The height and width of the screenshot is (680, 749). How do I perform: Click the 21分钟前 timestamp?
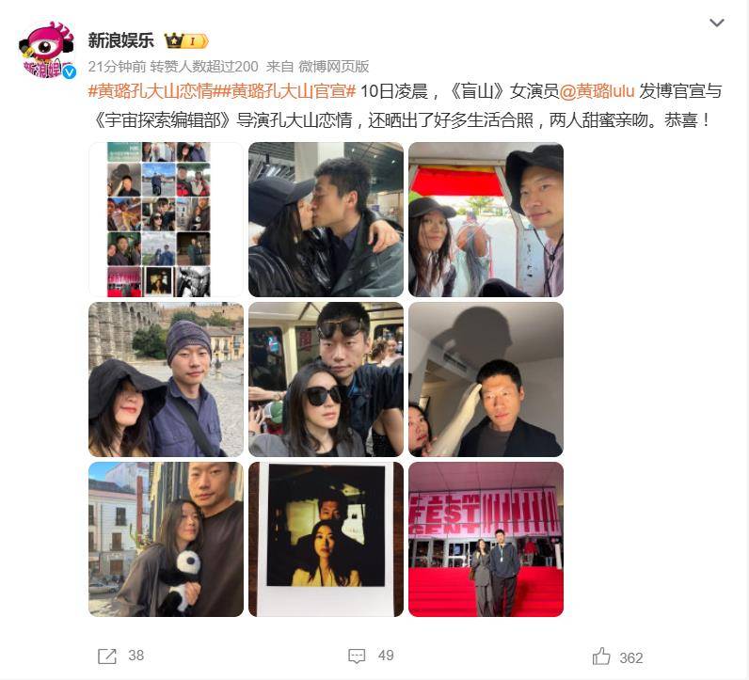click(117, 67)
